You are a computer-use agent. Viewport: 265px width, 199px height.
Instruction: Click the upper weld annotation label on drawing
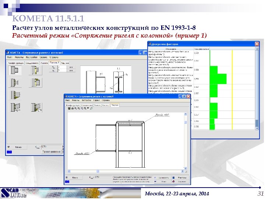(x=162, y=115)
